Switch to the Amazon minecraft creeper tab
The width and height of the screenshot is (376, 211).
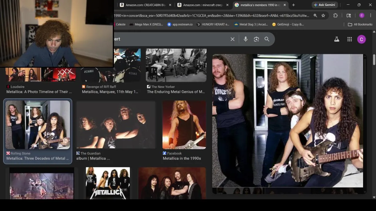[x=202, y=5]
